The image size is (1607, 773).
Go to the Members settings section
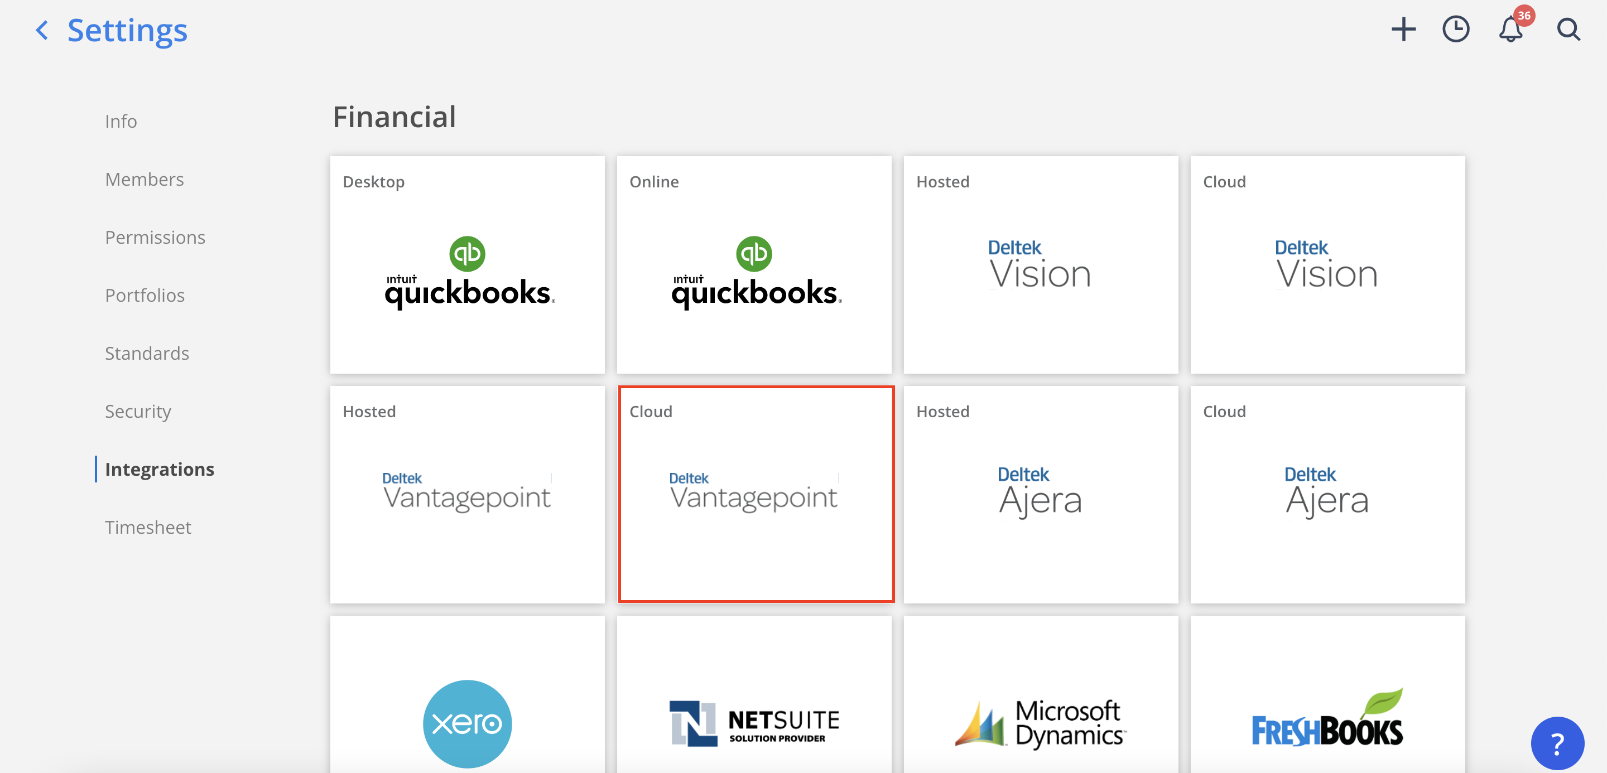(x=144, y=180)
